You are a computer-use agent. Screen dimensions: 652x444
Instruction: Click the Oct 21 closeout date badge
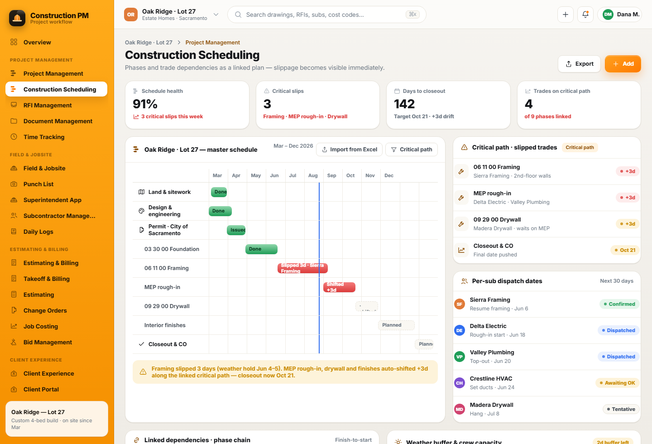(625, 250)
